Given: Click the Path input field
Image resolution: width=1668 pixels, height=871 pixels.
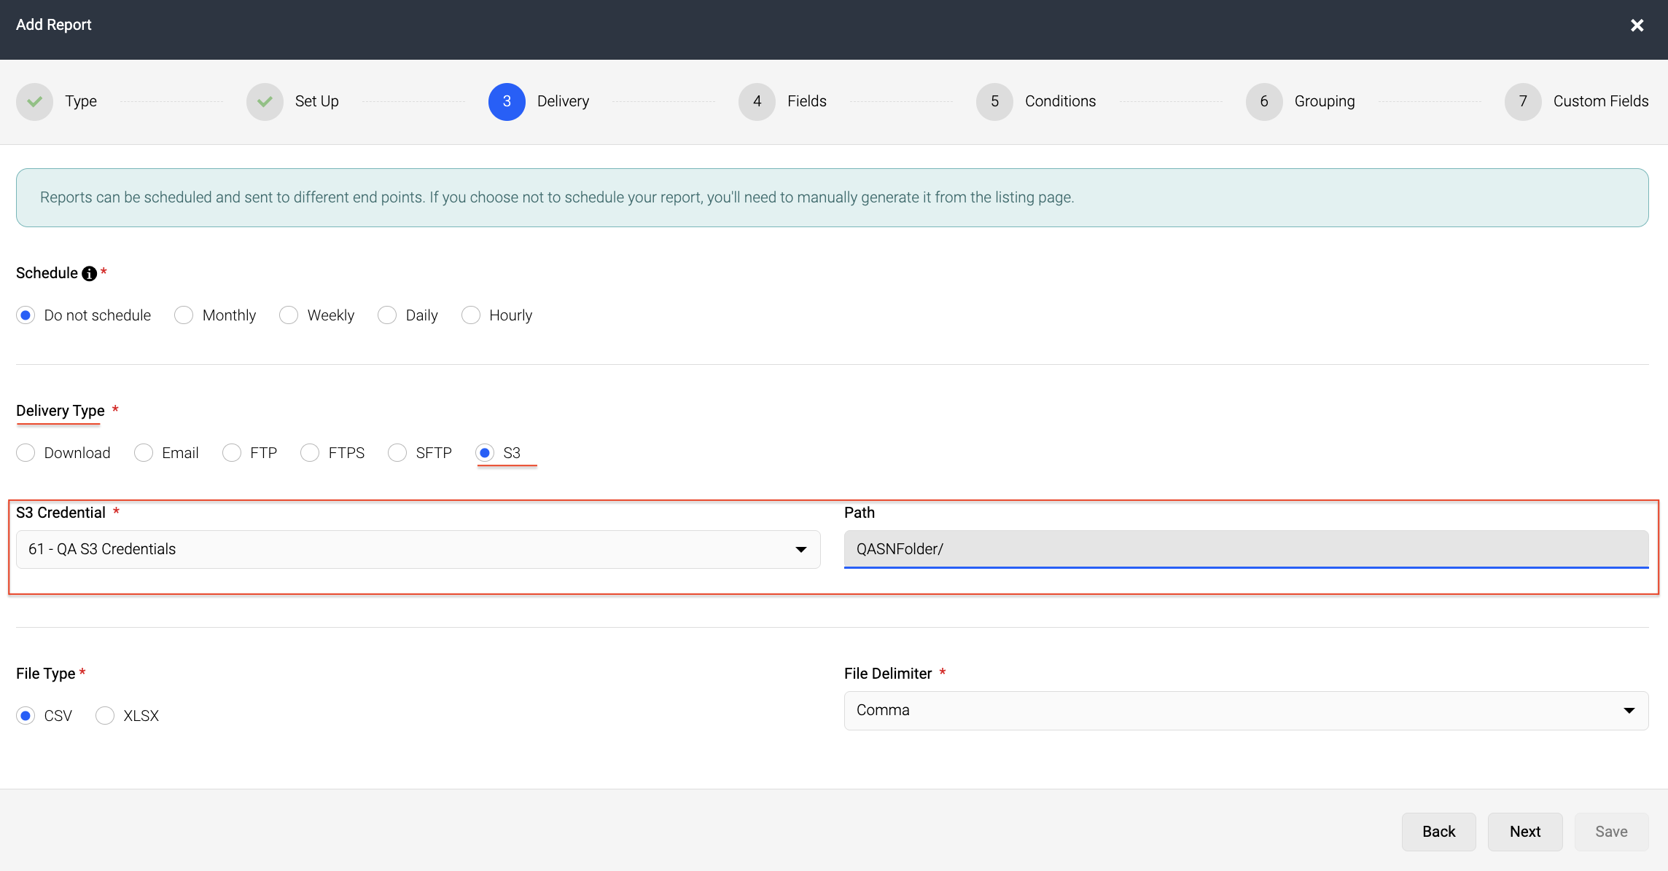Looking at the screenshot, I should 1246,549.
